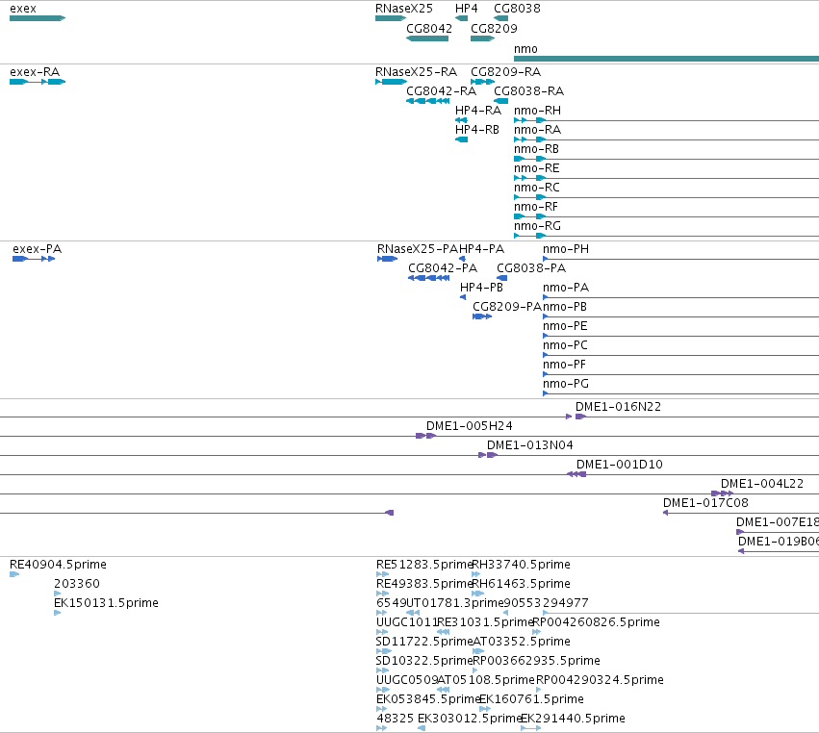
Task: Select the RNaseX25-PA protein feature
Action: [387, 259]
